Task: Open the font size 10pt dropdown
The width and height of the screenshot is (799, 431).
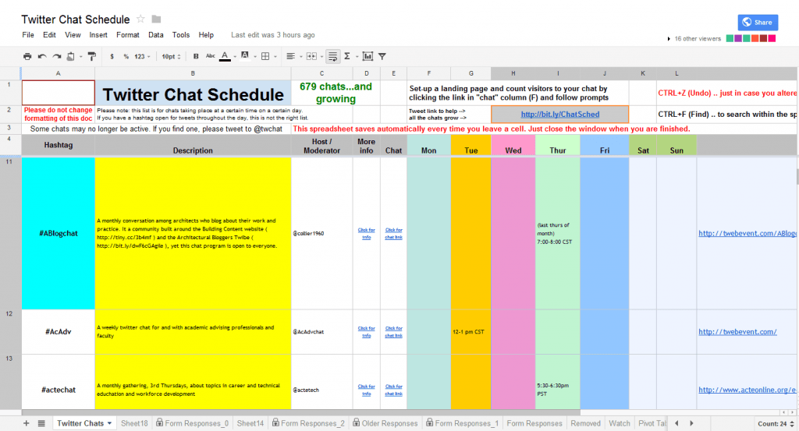Action: 171,56
